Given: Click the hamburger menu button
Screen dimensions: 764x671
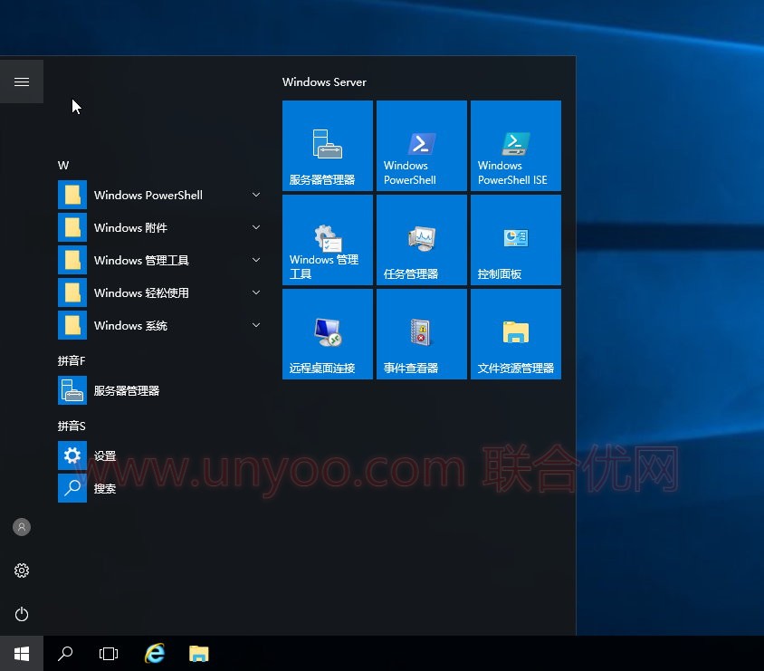Looking at the screenshot, I should pos(22,81).
